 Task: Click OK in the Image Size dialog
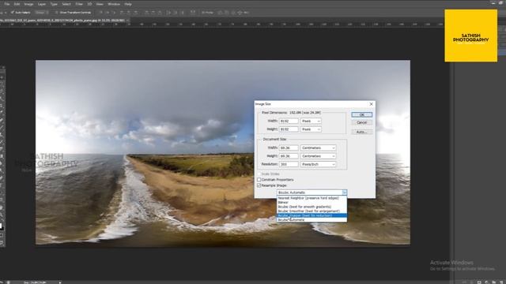click(362, 115)
